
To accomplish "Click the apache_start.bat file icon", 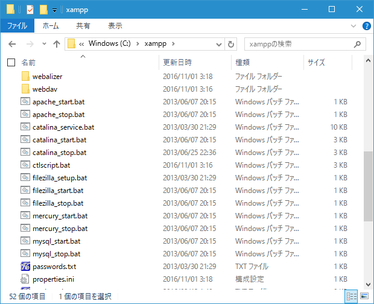I will [25, 101].
